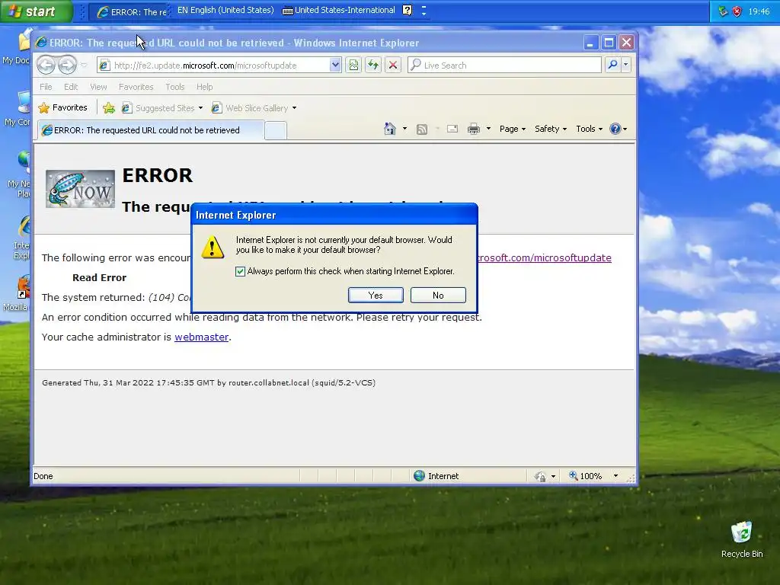
Task: Uncheck Always perform this check checkbox
Action: [x=240, y=271]
